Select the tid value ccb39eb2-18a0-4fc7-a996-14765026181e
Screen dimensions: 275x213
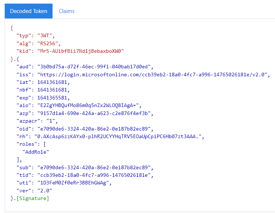pos(94,175)
